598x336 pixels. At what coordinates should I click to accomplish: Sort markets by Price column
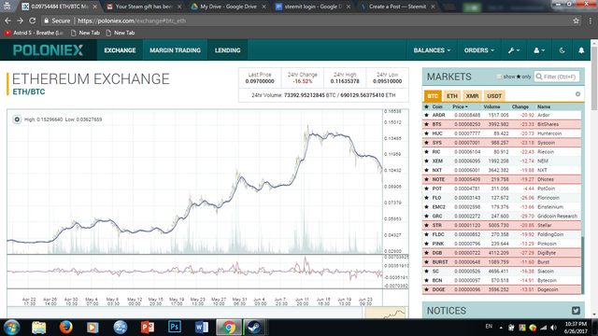460,106
